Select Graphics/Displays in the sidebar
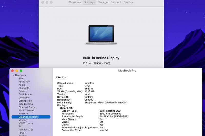The height and width of the screenshot is (136, 205). pyautogui.click(x=31, y=117)
